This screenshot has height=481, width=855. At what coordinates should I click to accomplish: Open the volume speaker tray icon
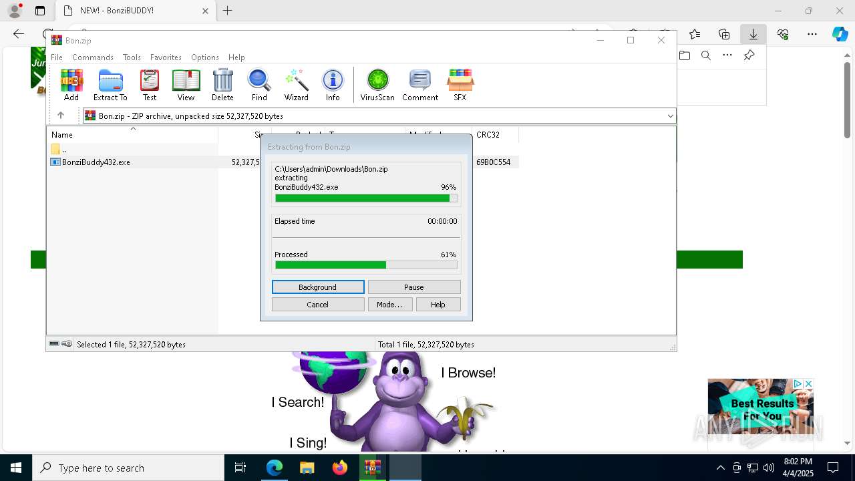coord(769,468)
